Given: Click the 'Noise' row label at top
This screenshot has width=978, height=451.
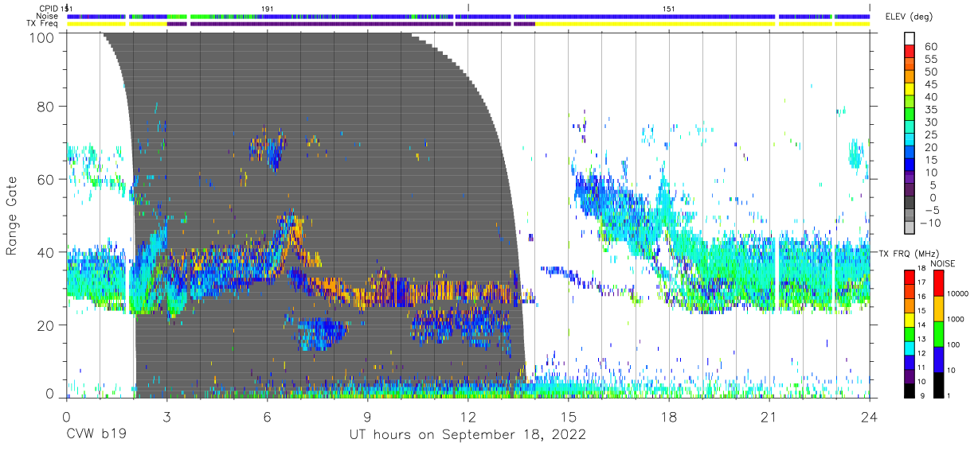Looking at the screenshot, I should coord(48,16).
